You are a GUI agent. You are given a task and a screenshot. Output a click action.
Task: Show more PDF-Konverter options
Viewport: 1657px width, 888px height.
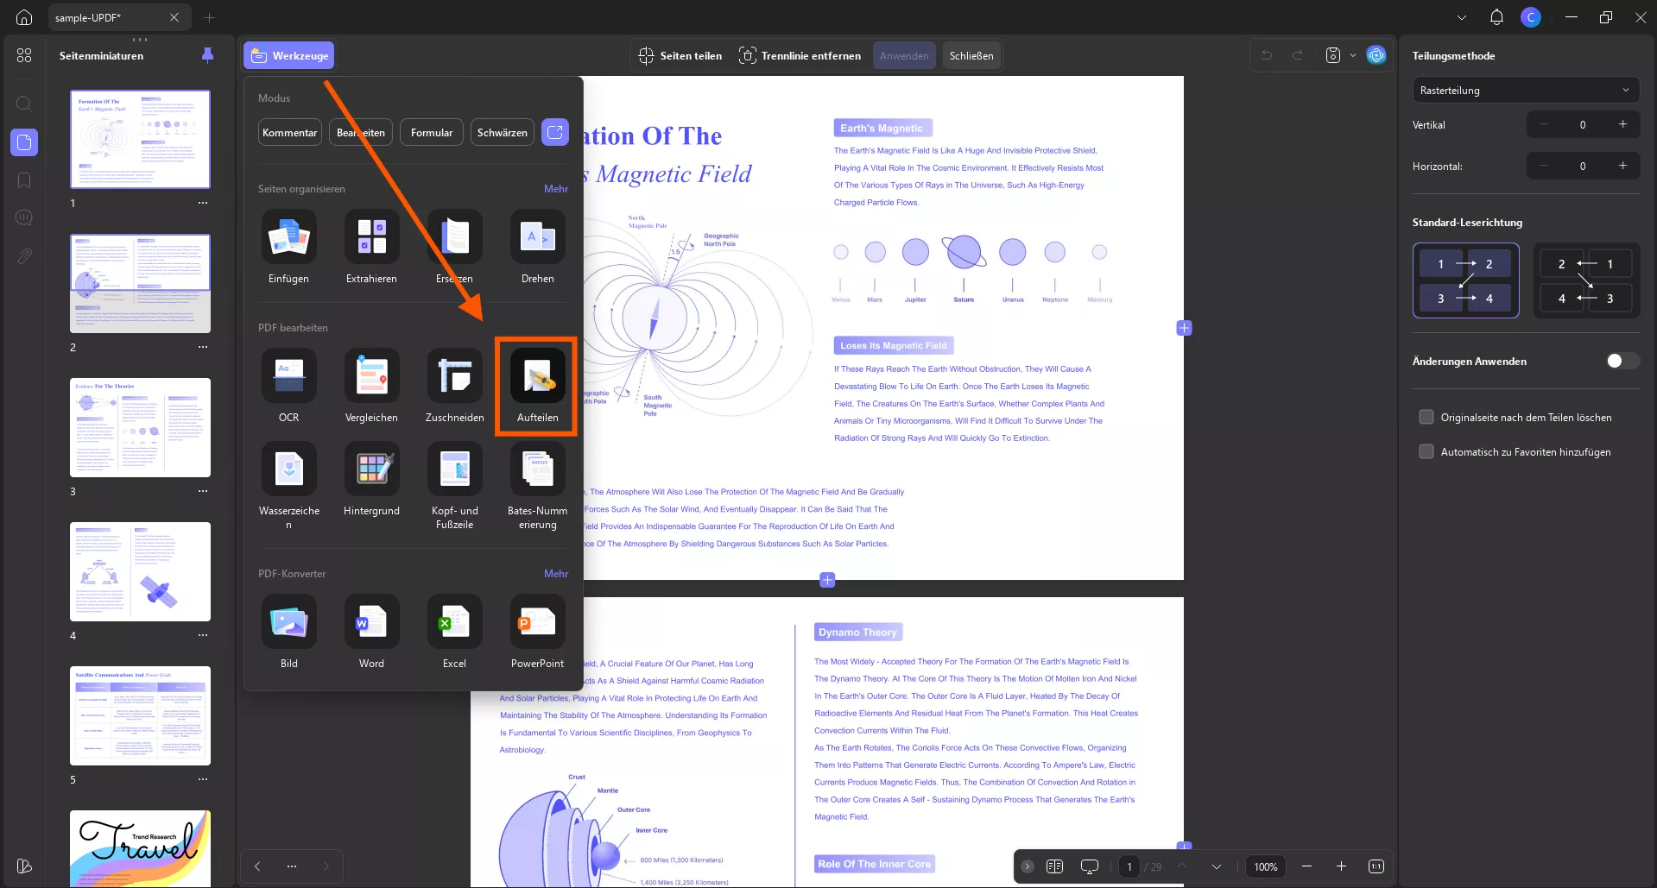pyautogui.click(x=556, y=573)
